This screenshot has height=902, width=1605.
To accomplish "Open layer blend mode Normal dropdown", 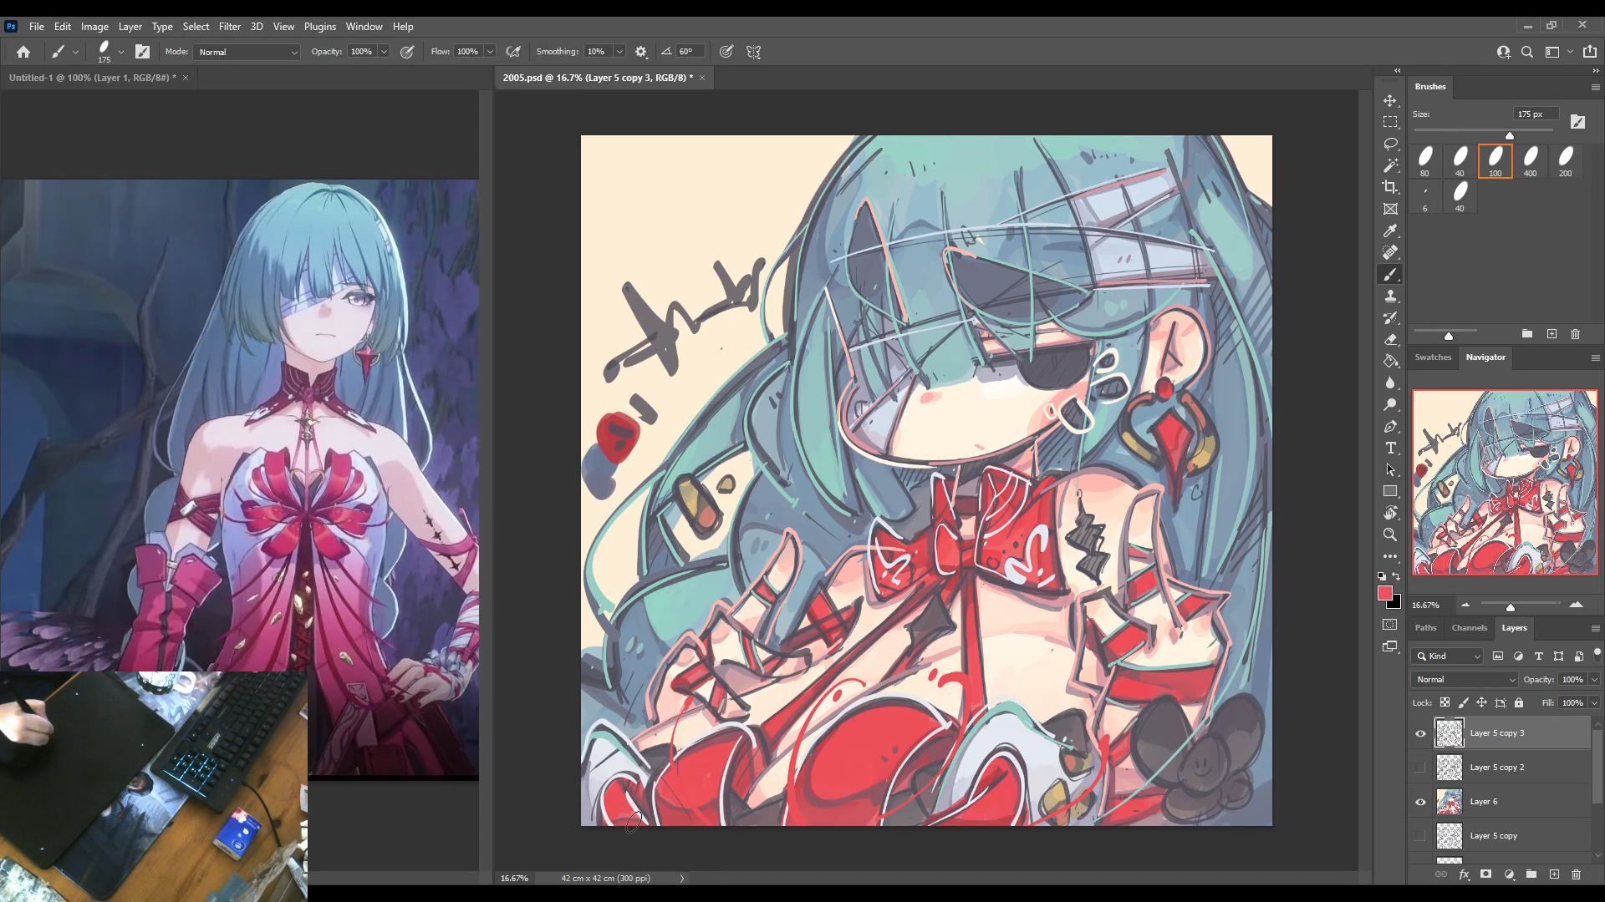I will point(1464,680).
